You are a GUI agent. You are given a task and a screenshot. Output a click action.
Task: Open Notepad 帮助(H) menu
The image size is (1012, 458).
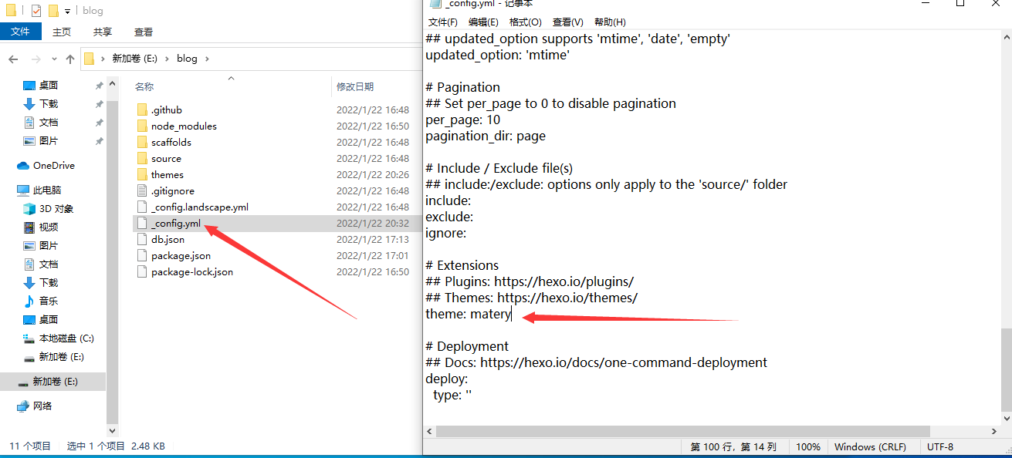click(x=610, y=22)
